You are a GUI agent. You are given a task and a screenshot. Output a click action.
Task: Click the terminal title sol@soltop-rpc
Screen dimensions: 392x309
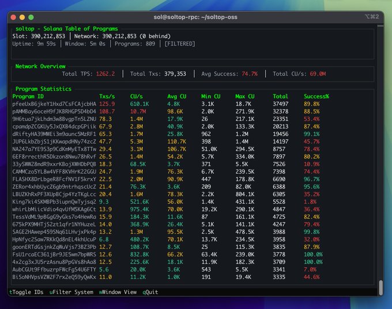click(x=195, y=17)
